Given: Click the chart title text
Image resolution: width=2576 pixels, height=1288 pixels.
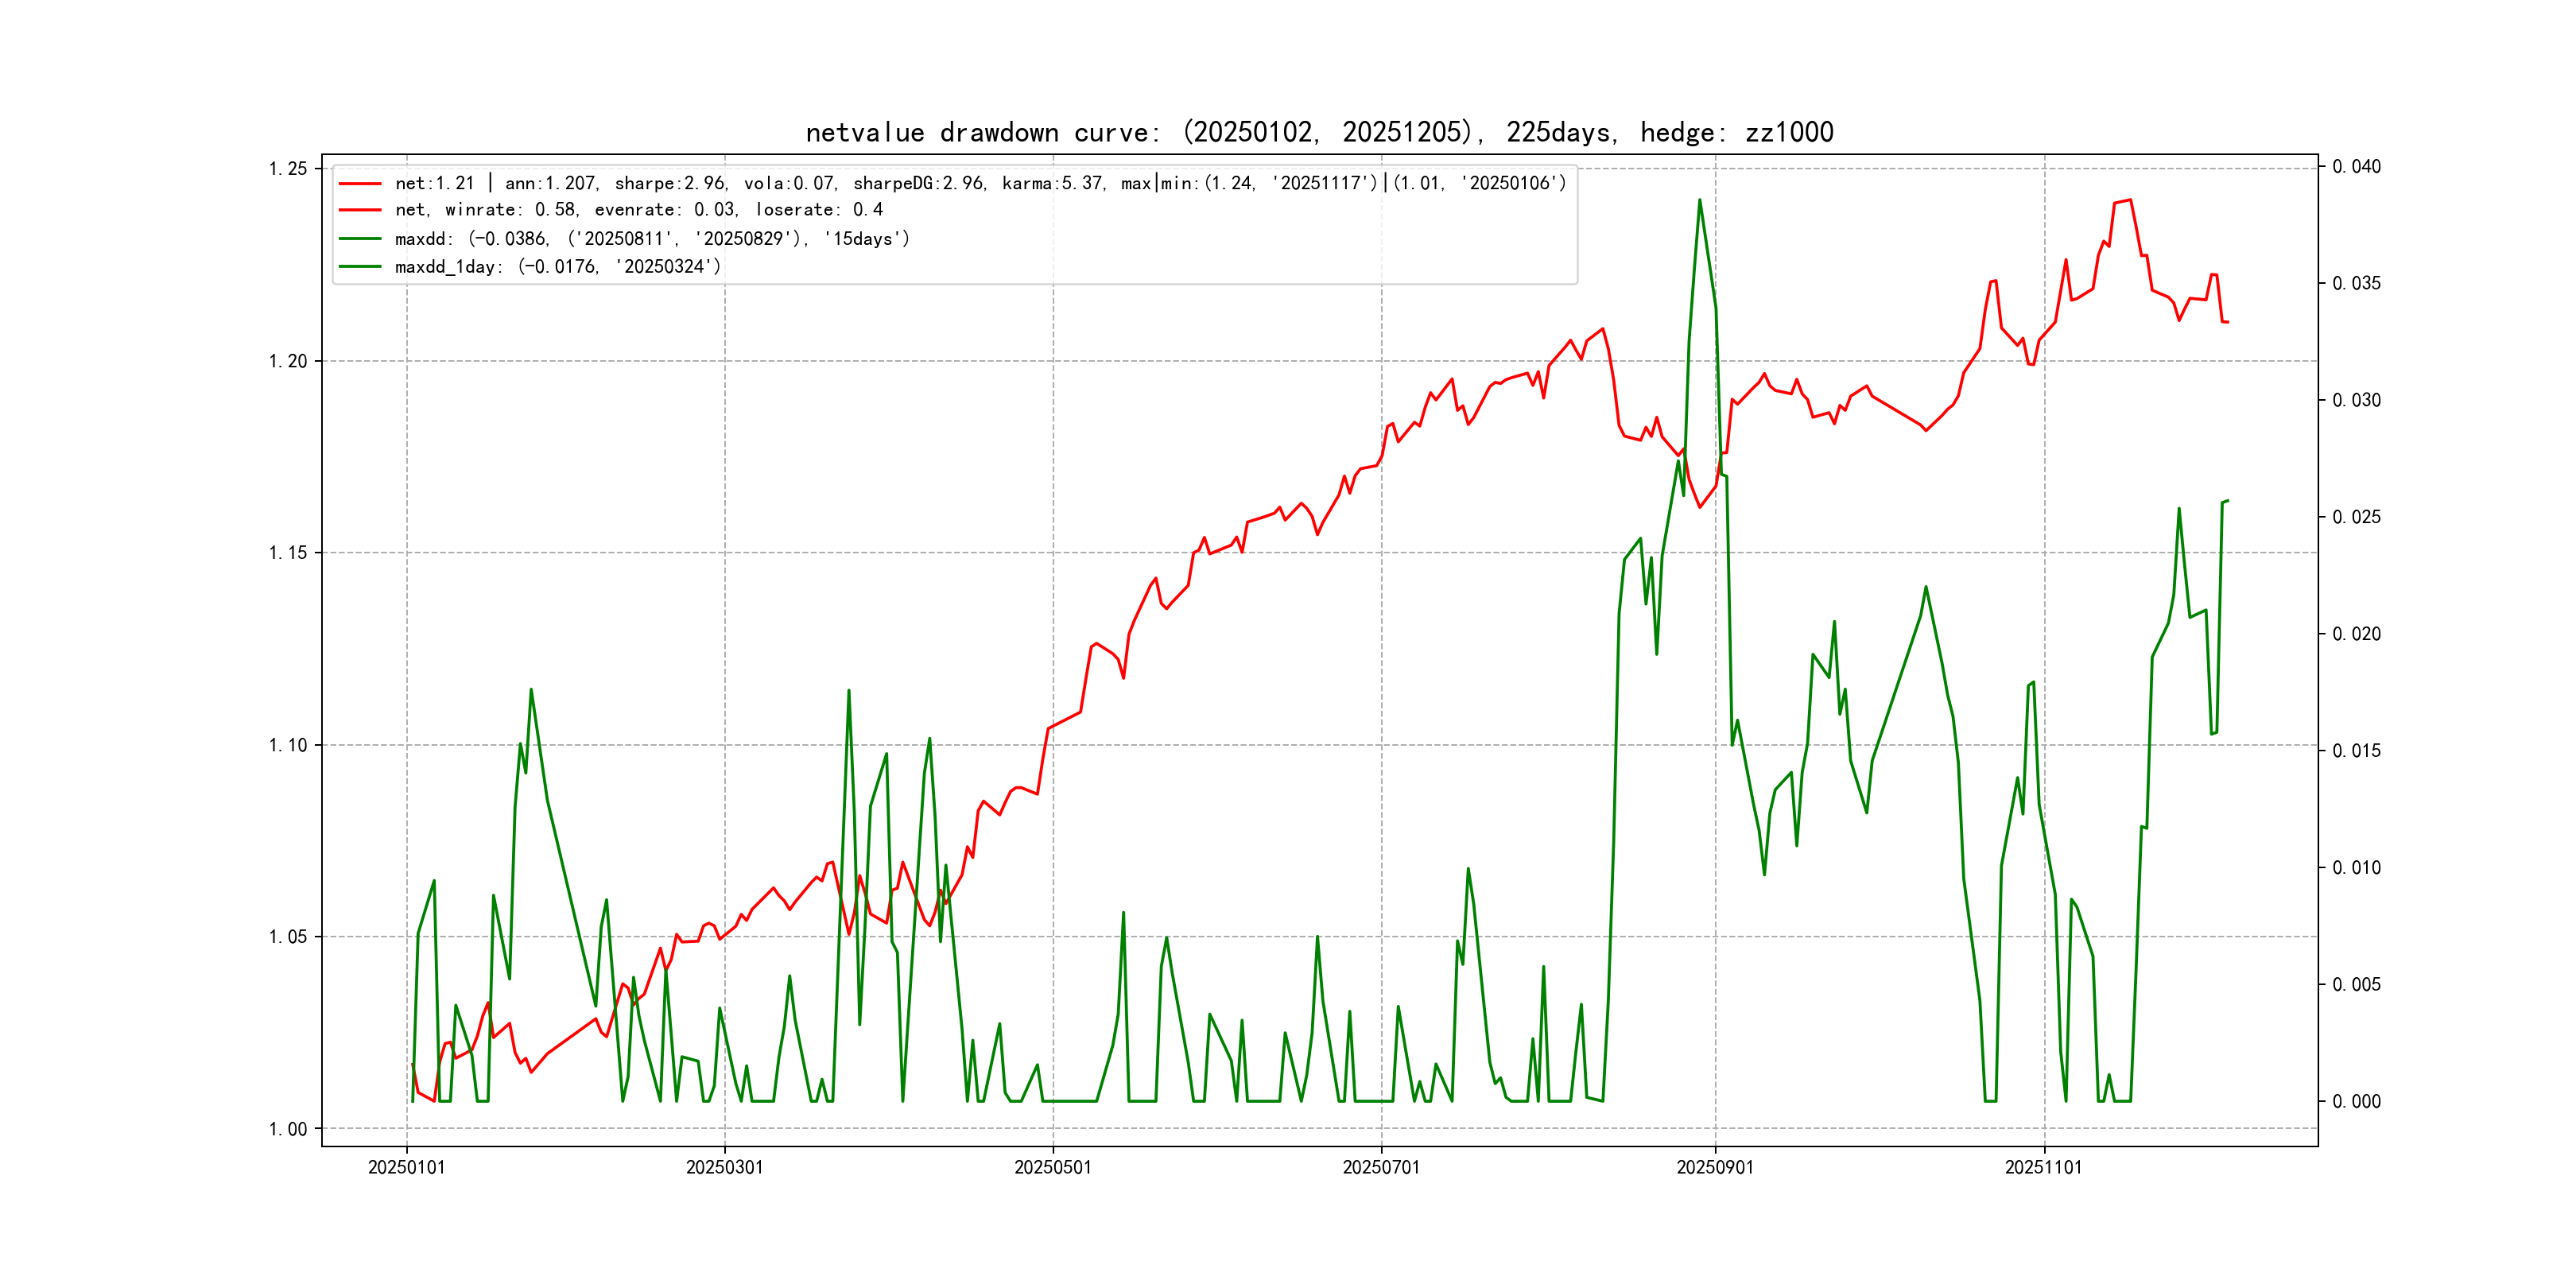Looking at the screenshot, I should coord(1319,132).
